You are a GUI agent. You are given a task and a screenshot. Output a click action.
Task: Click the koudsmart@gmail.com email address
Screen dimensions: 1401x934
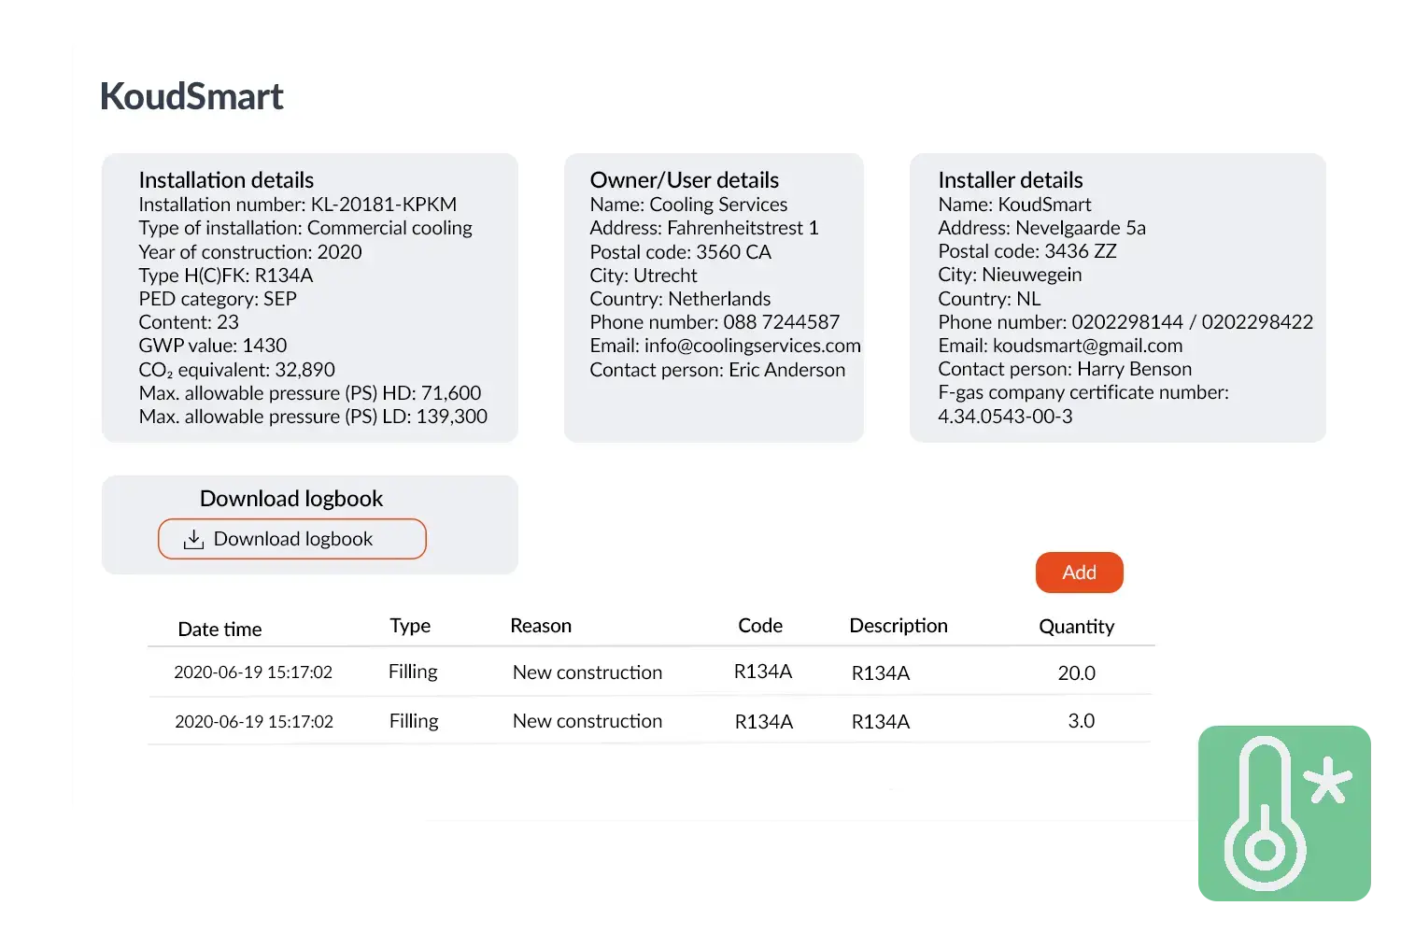click(x=1087, y=346)
